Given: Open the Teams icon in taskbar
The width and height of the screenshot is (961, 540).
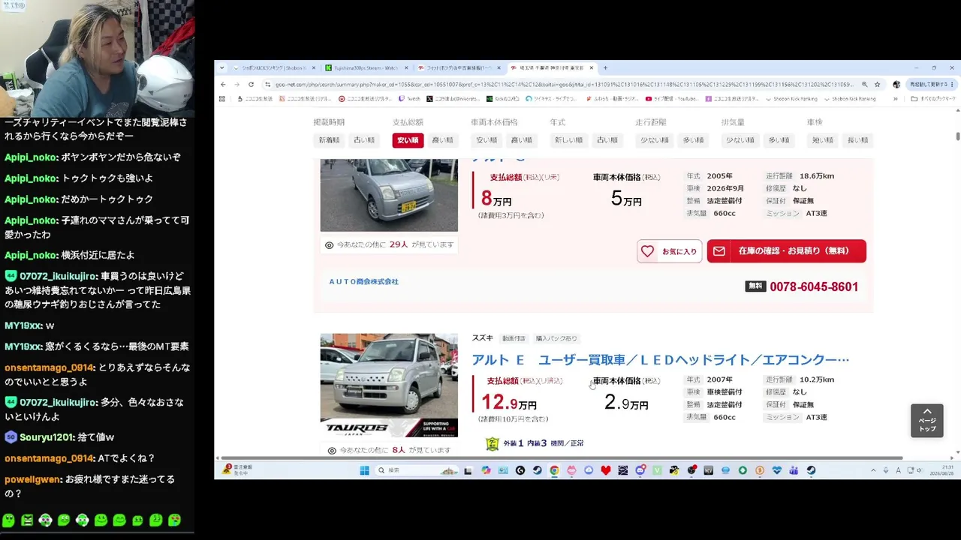Looking at the screenshot, I should pos(794,470).
